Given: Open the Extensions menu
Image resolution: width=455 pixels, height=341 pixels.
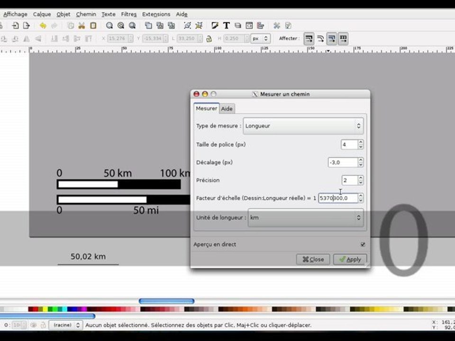Looking at the screenshot, I should pos(156,14).
